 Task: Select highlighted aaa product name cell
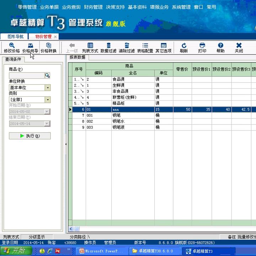tap(133, 110)
